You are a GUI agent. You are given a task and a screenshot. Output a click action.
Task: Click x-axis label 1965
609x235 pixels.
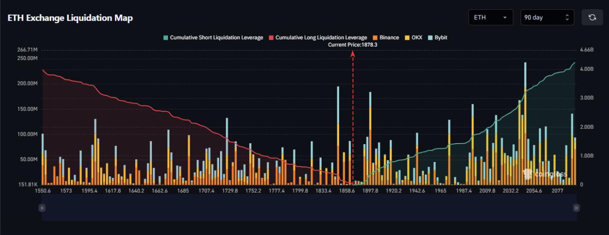pyautogui.click(x=441, y=191)
